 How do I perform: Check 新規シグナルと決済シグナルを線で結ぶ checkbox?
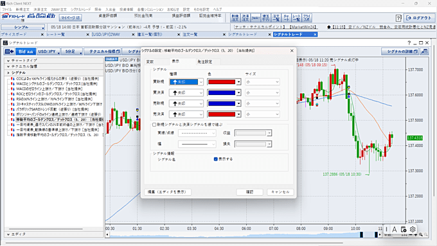(x=154, y=125)
